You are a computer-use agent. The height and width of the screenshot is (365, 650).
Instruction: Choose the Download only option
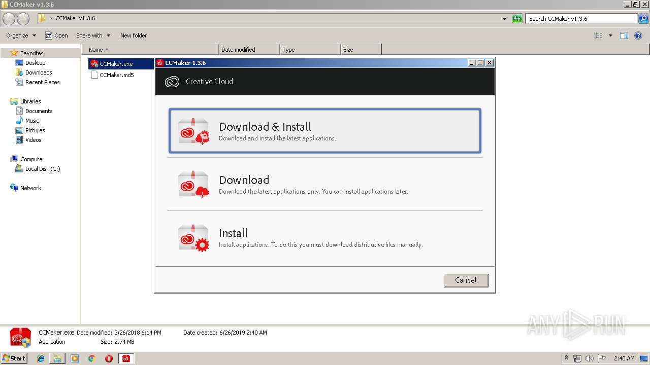point(324,184)
